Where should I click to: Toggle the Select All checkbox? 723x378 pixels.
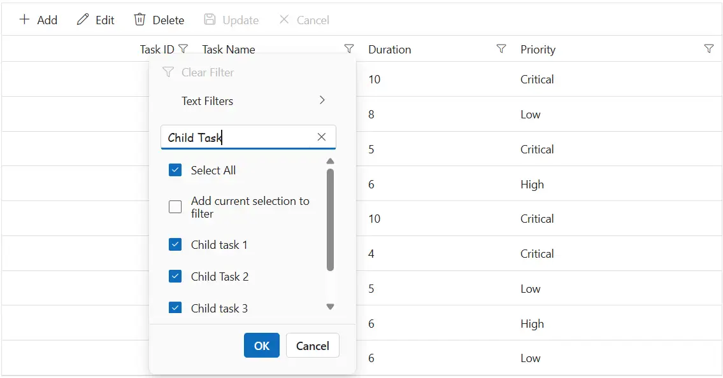(175, 170)
